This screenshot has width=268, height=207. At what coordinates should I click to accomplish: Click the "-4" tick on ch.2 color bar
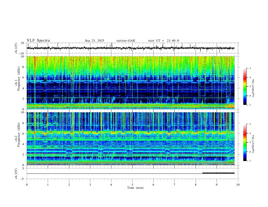pyautogui.click(x=249, y=133)
